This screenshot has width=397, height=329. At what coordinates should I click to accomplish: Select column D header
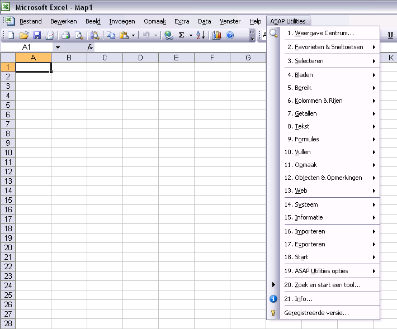coord(140,58)
